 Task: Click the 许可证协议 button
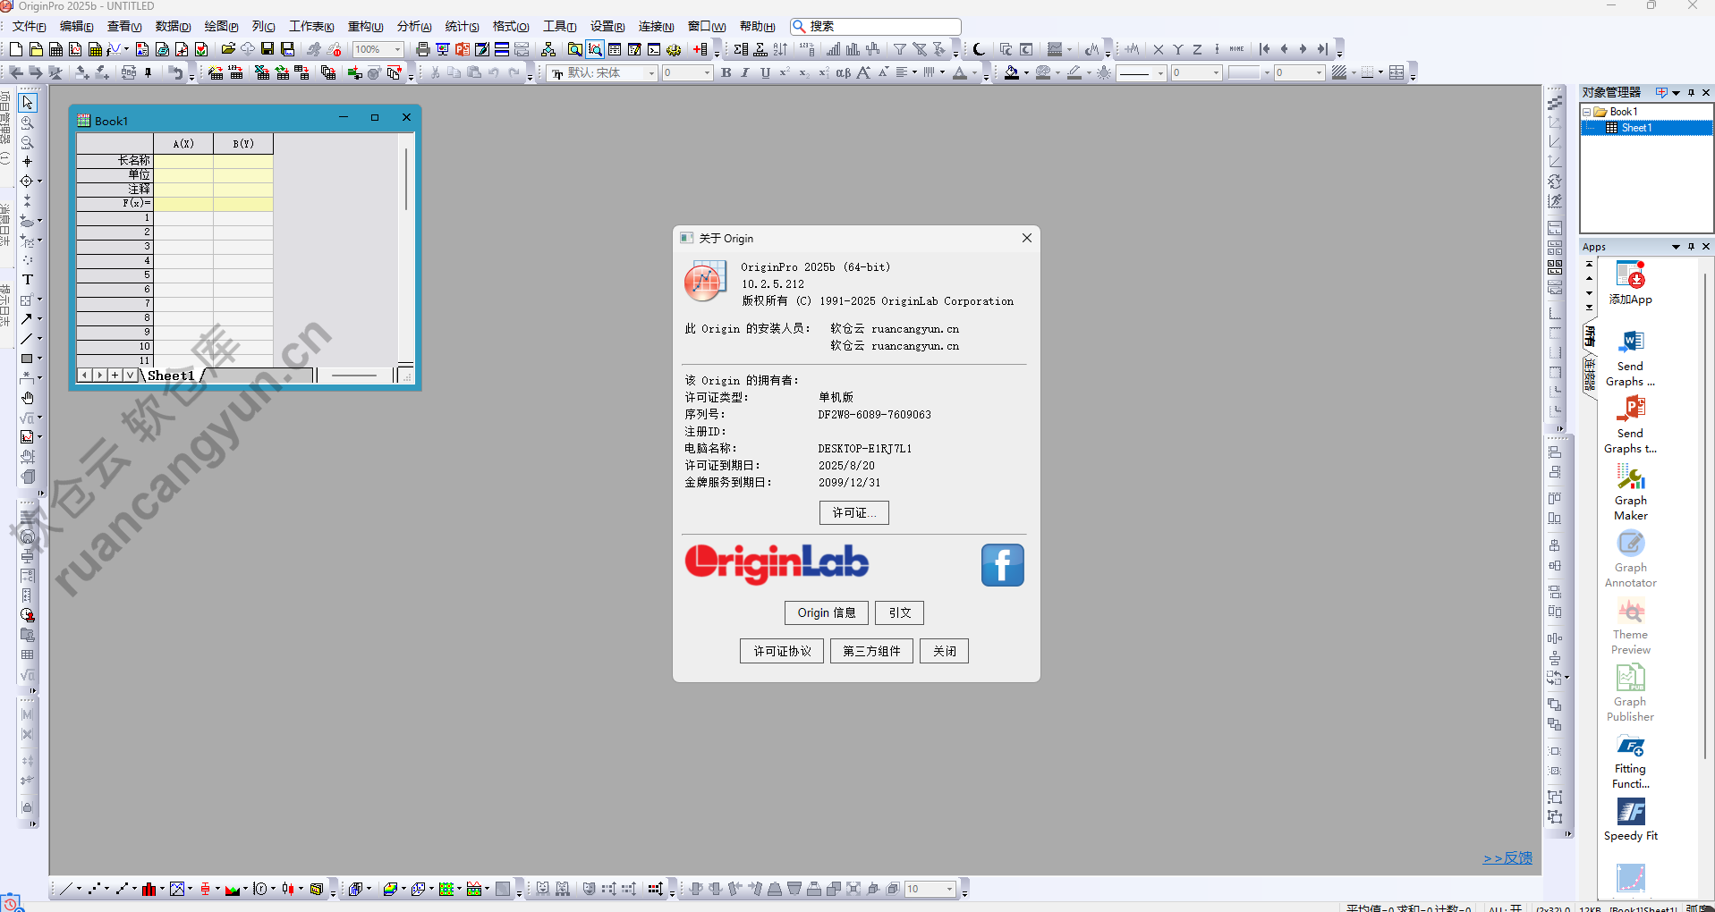coord(782,651)
